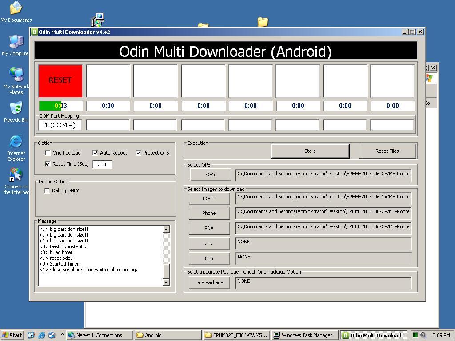455x341 pixels.
Task: Click the "<0> Started Timer" message line
Action: (59, 264)
